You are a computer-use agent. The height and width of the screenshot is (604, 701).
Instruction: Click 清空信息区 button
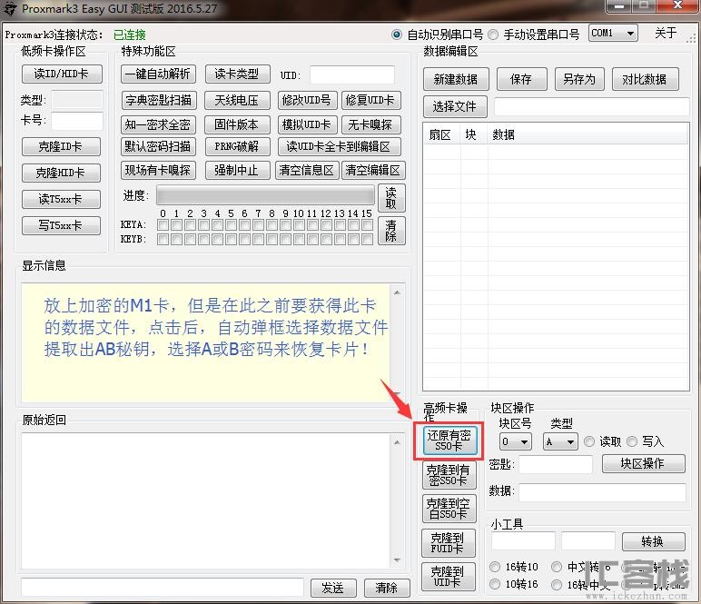click(307, 171)
